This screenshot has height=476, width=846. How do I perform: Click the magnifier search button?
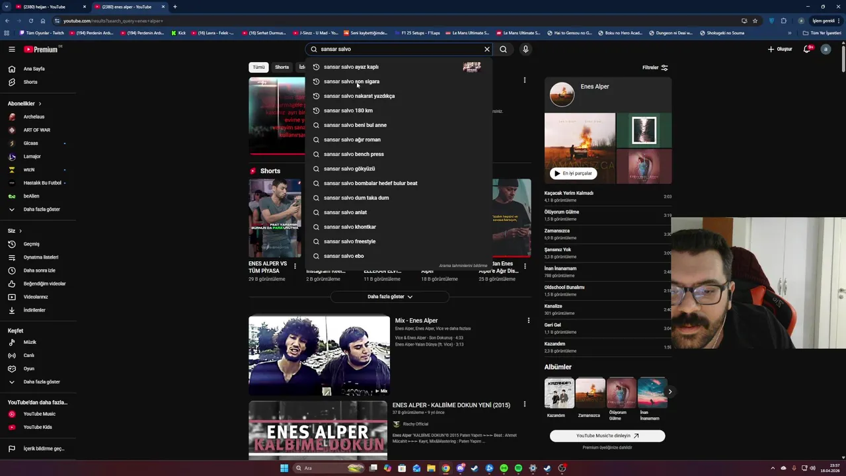pyautogui.click(x=504, y=49)
